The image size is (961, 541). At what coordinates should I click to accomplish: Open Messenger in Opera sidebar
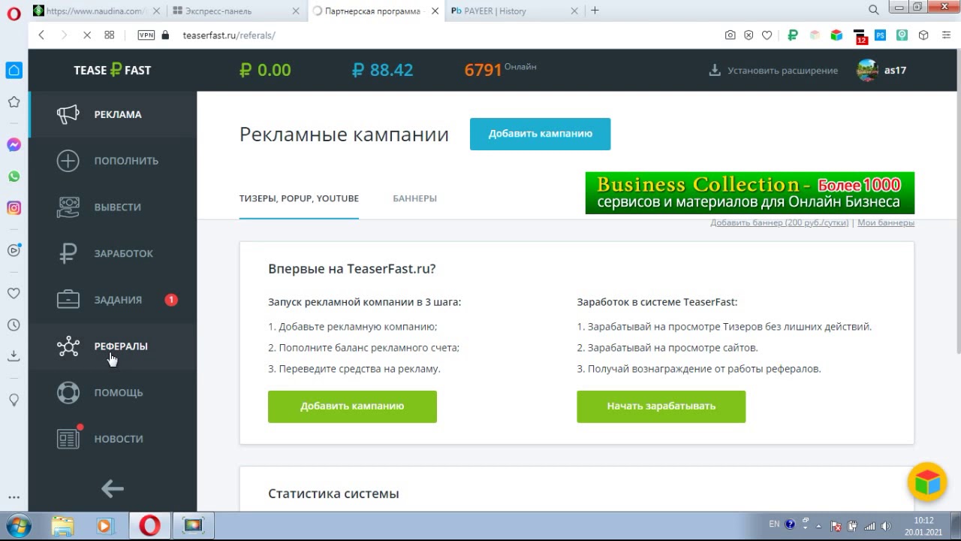[14, 145]
